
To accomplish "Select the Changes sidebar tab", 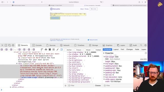I will [x=129, y=49].
